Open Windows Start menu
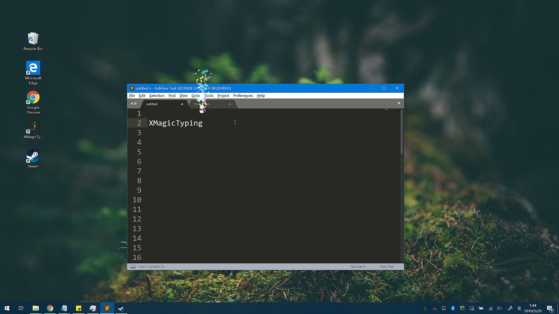 7,308
